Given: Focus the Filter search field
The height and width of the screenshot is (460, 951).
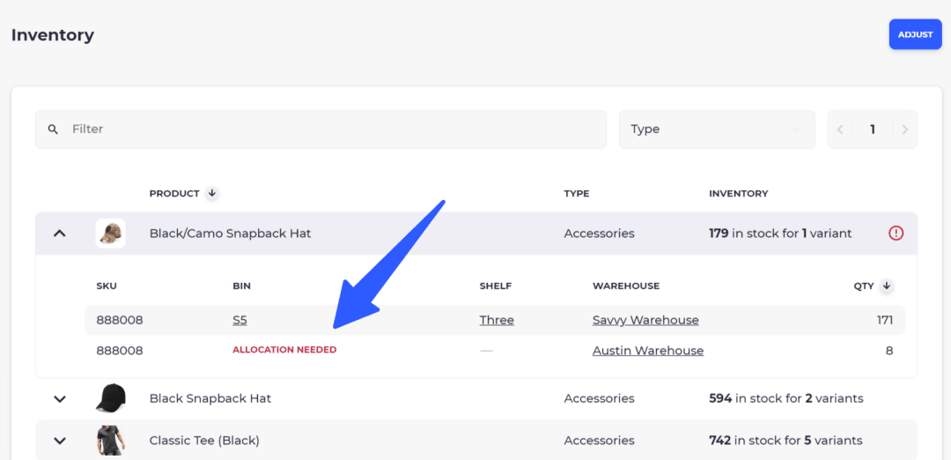Looking at the screenshot, I should click(321, 130).
